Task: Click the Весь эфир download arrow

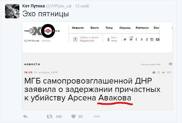Action: [x=108, y=40]
